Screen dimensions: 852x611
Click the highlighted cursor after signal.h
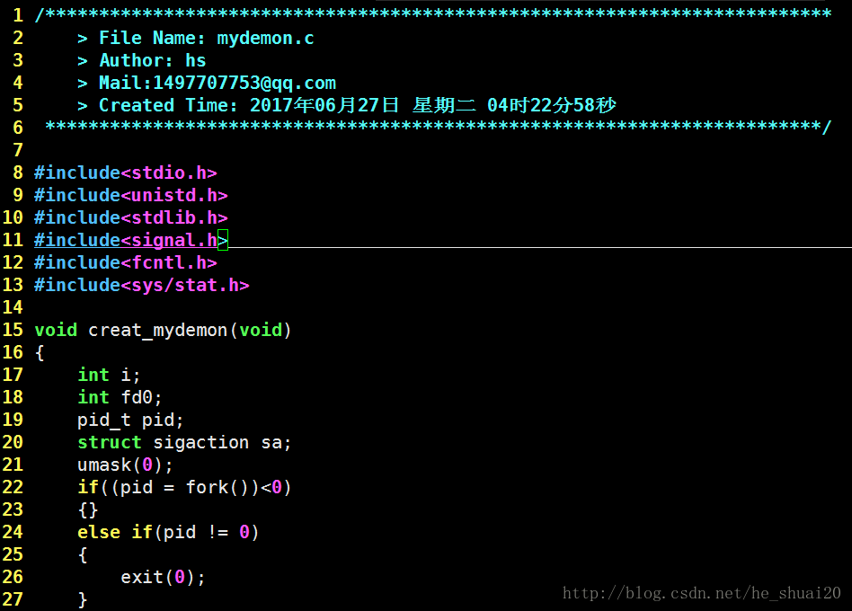(x=223, y=240)
